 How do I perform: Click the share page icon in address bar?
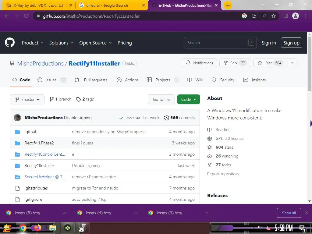[264, 16]
